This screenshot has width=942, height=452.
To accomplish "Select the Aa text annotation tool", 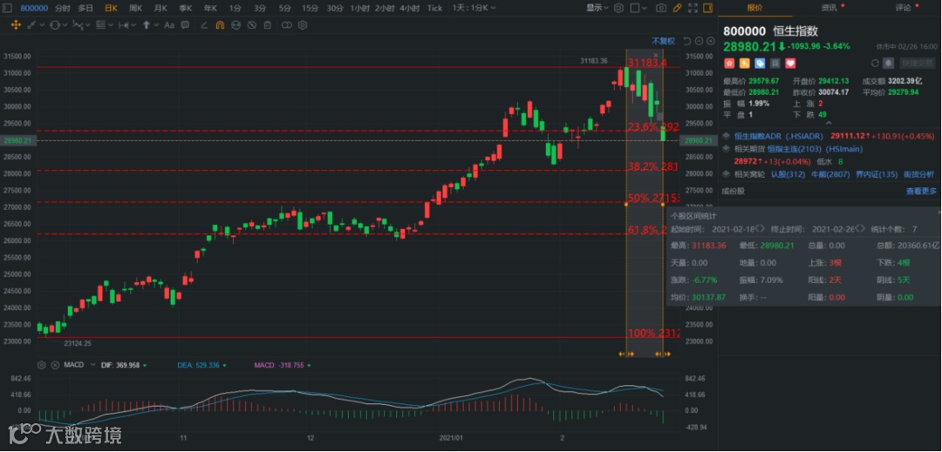I will click(169, 25).
